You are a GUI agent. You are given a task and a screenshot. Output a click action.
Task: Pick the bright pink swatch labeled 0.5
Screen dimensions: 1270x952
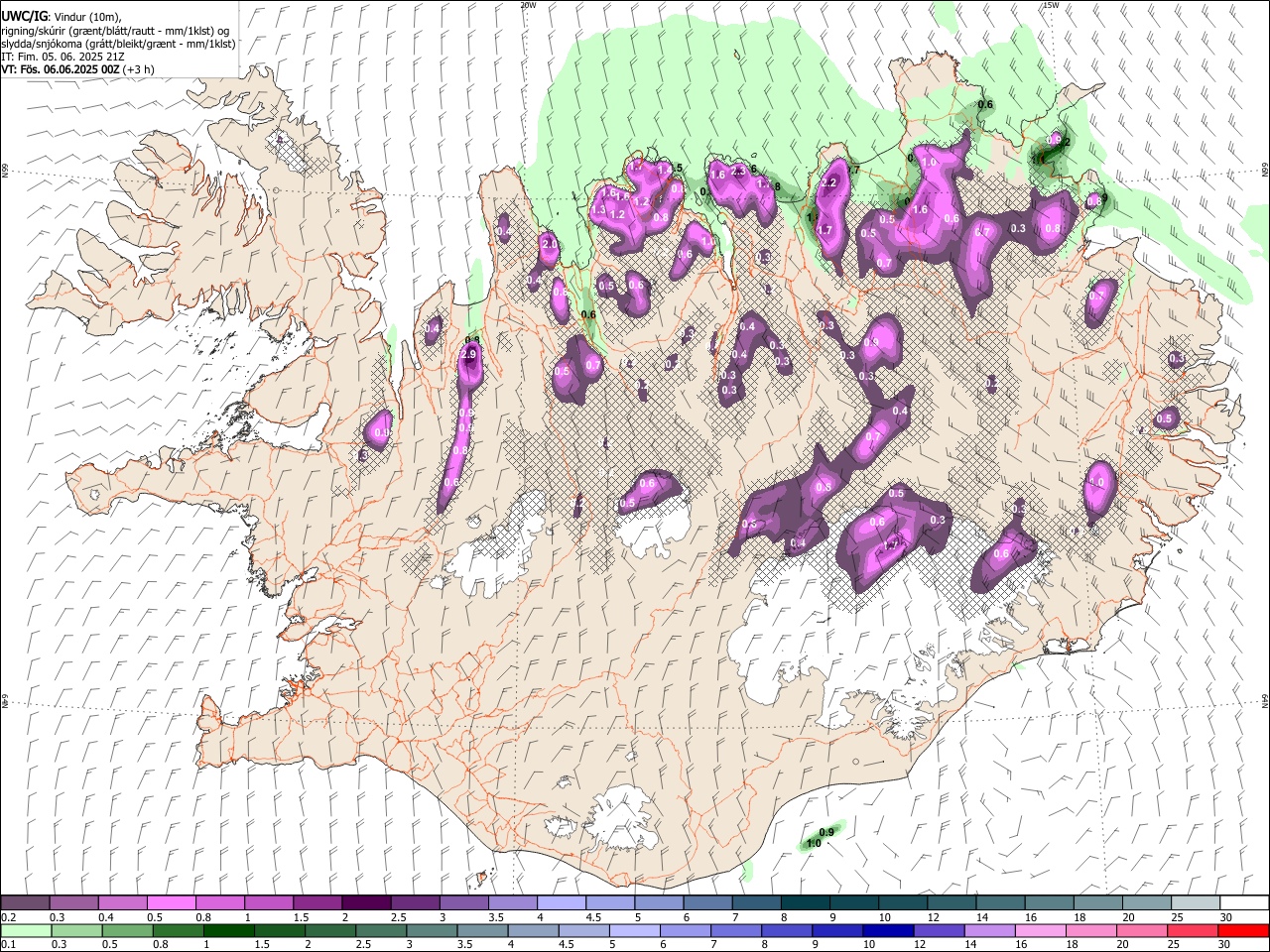point(171,903)
